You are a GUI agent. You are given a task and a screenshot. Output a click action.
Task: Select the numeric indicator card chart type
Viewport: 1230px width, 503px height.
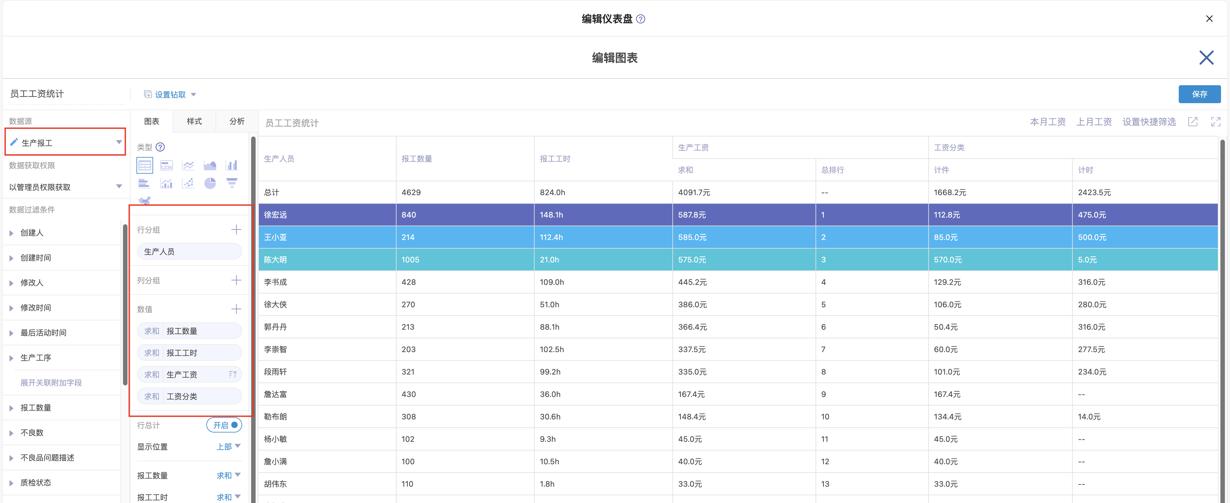click(x=167, y=165)
